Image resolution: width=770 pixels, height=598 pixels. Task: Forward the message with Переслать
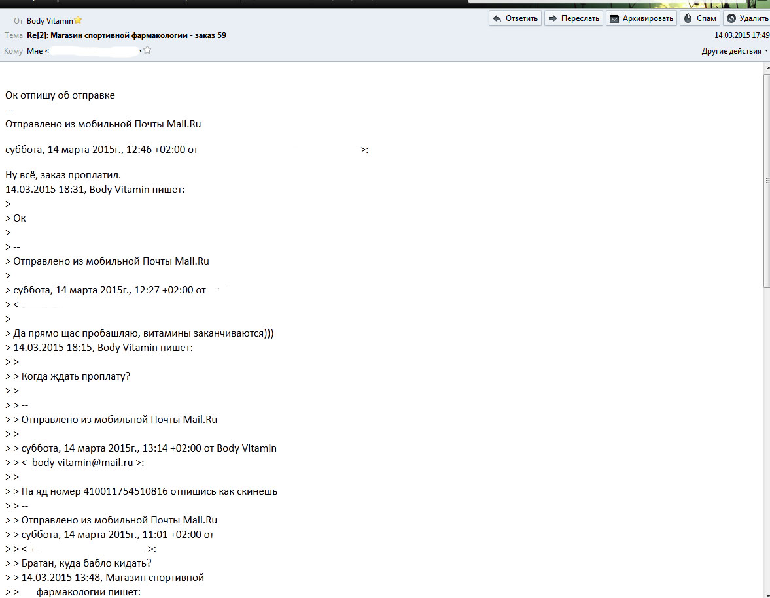click(573, 18)
